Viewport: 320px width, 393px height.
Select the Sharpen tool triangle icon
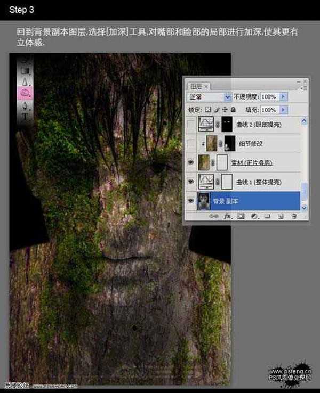click(25, 80)
